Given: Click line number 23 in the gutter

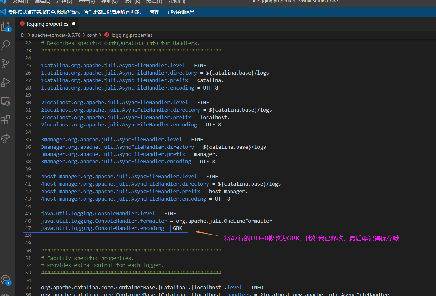Looking at the screenshot, I should [x=28, y=51].
